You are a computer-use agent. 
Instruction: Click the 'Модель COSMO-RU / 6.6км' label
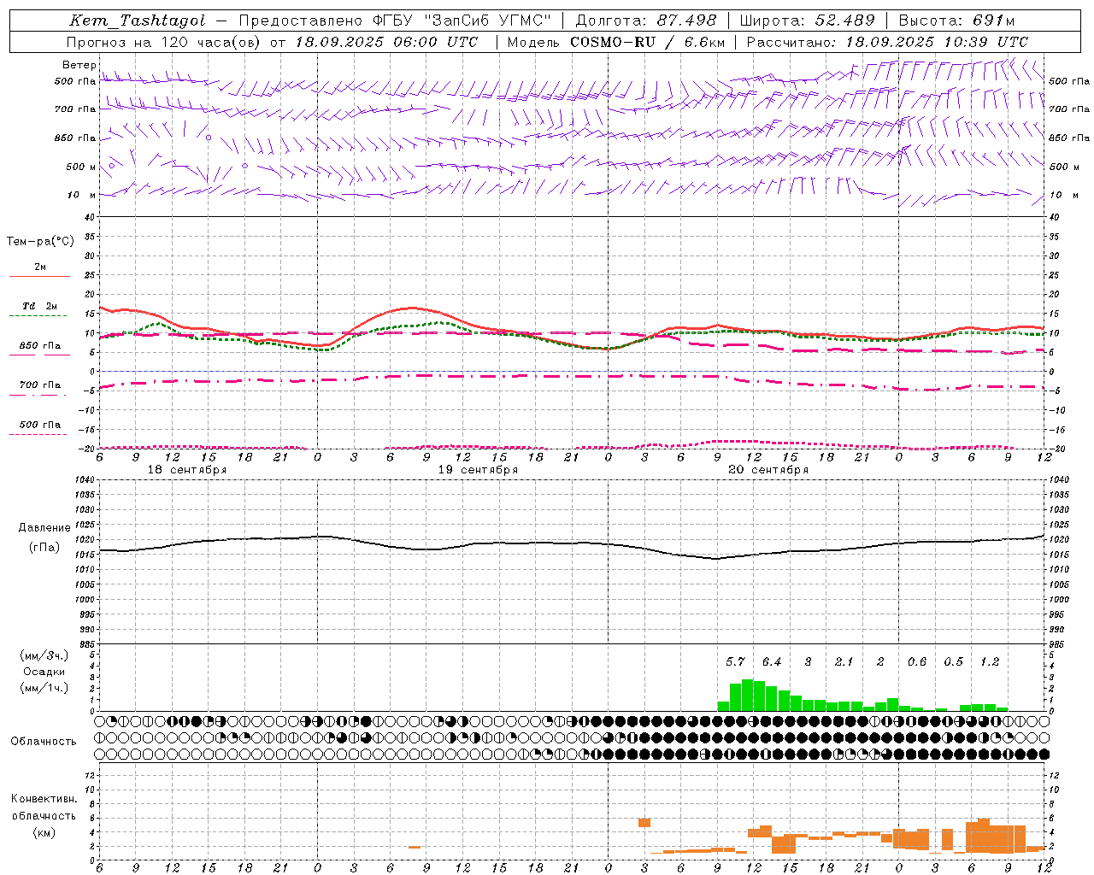[616, 42]
